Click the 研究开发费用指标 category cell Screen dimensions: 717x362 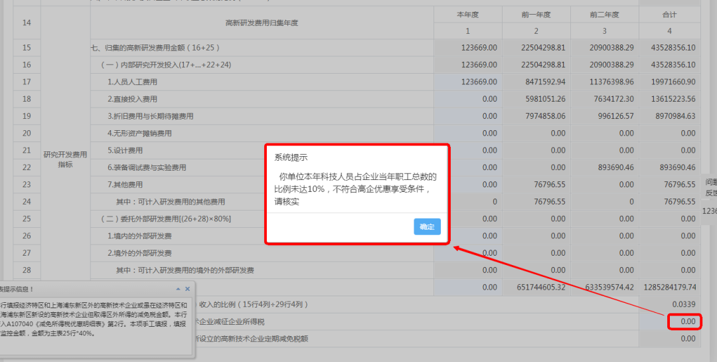click(x=65, y=159)
